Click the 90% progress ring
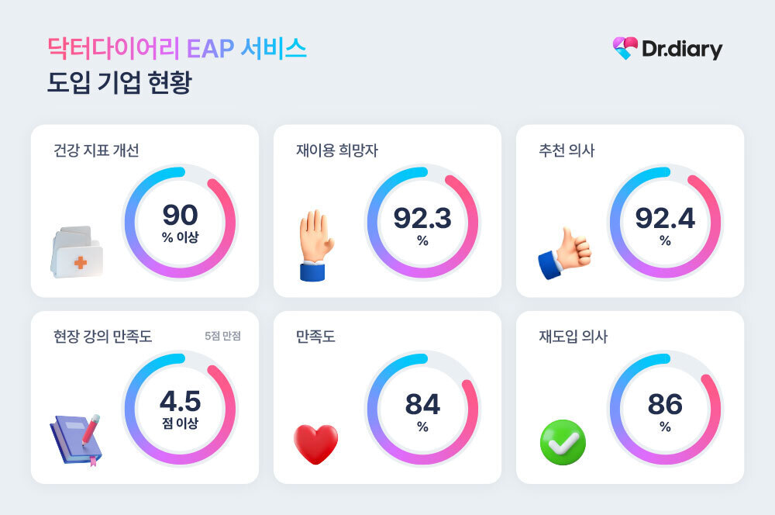The height and width of the screenshot is (515, 775). pyautogui.click(x=127, y=221)
